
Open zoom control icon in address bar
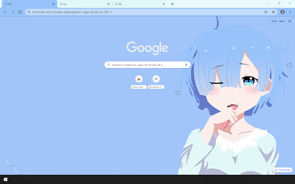(266, 12)
